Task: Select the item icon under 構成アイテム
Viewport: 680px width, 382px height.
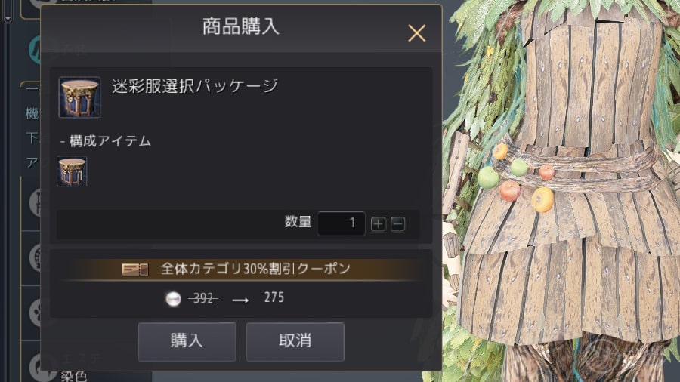Action: tap(72, 171)
